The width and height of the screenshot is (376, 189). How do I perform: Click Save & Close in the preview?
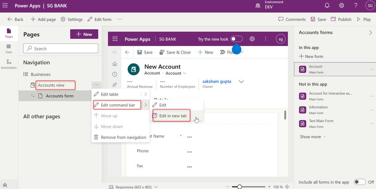pos(175,52)
